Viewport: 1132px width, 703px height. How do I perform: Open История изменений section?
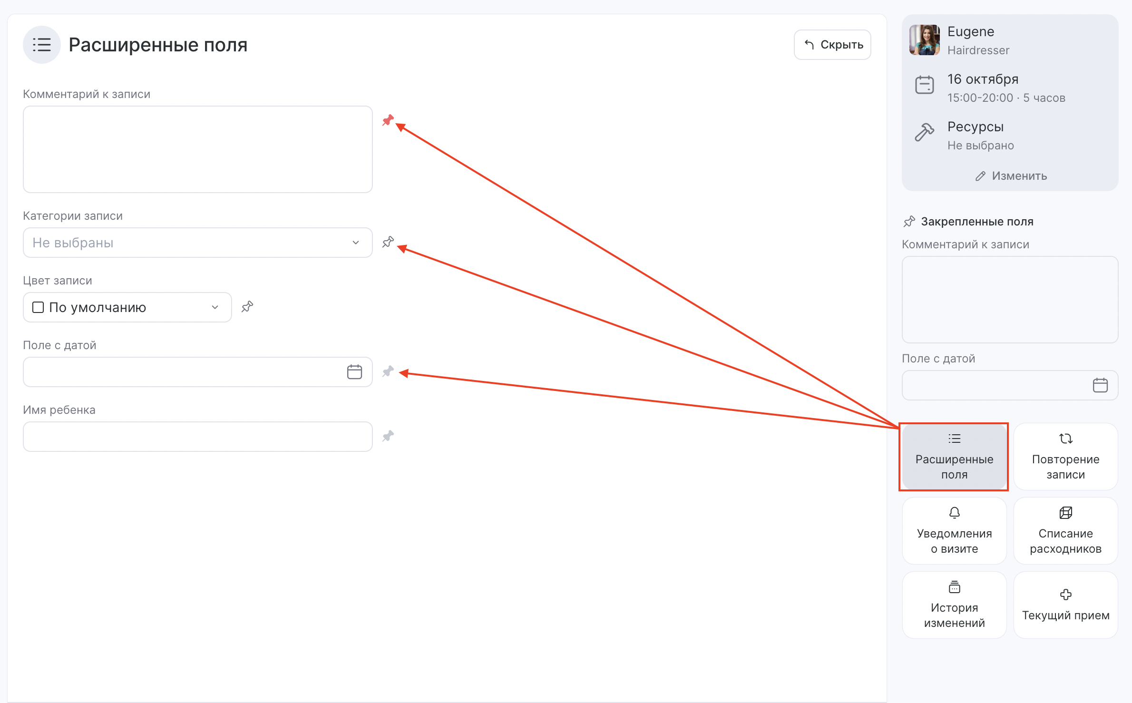(x=954, y=605)
